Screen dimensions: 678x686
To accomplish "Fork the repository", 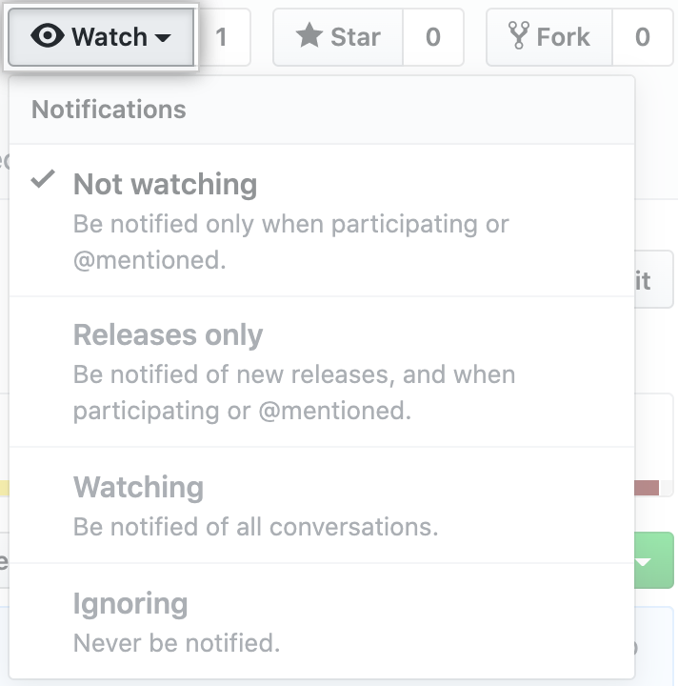I will pyautogui.click(x=549, y=37).
